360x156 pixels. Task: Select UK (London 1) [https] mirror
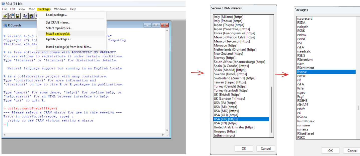point(241,99)
